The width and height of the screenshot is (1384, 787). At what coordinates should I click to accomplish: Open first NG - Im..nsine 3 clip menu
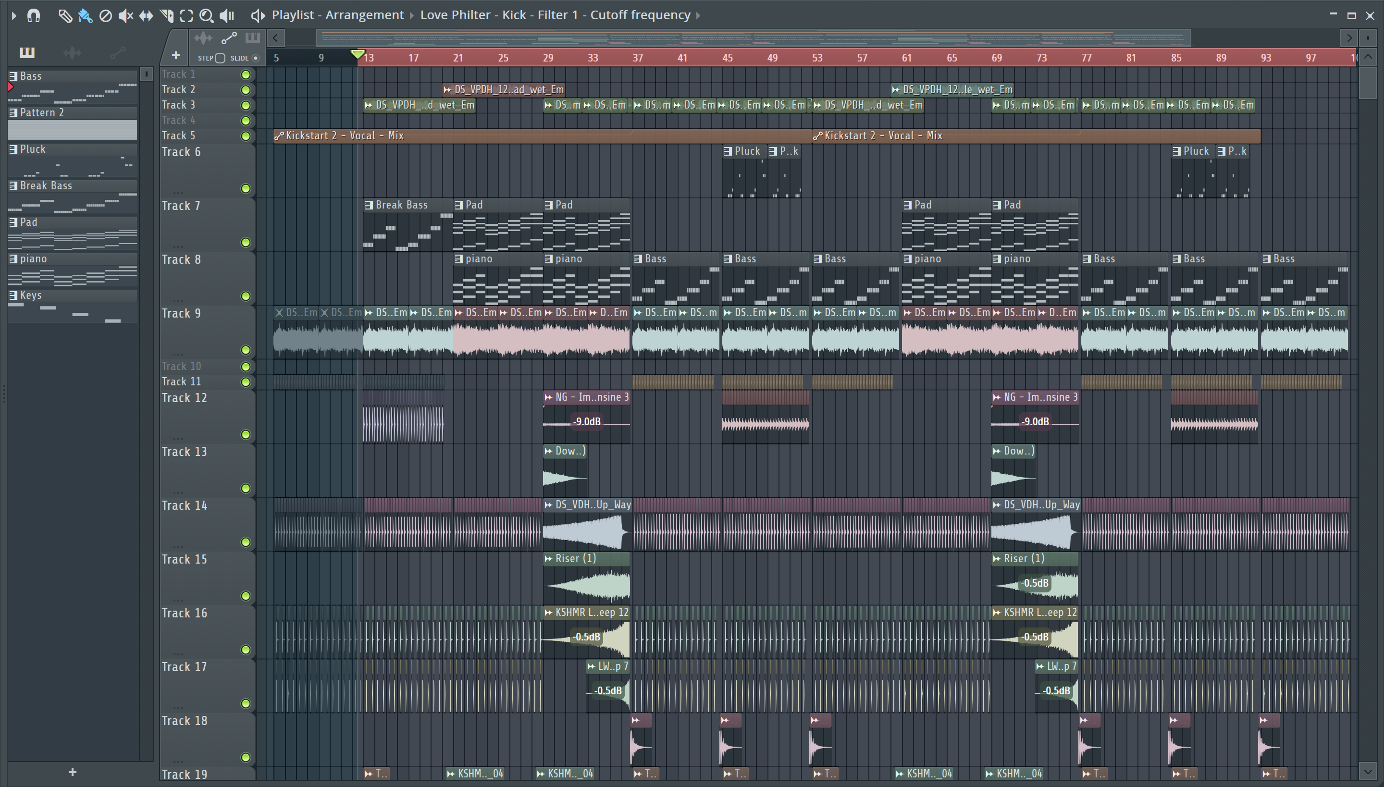point(548,397)
